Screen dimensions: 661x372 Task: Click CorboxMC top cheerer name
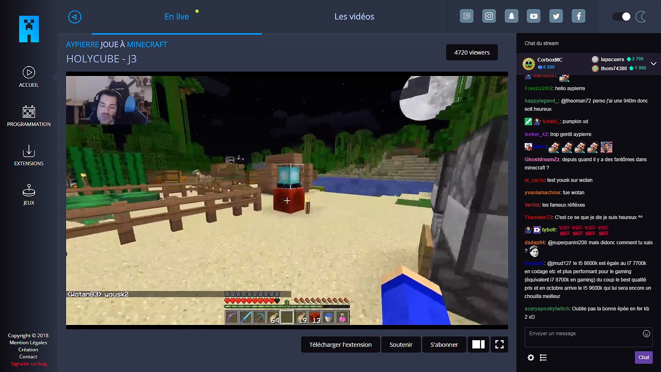click(x=550, y=60)
